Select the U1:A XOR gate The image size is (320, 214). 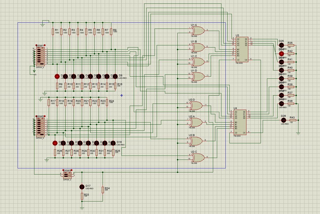click(x=198, y=30)
